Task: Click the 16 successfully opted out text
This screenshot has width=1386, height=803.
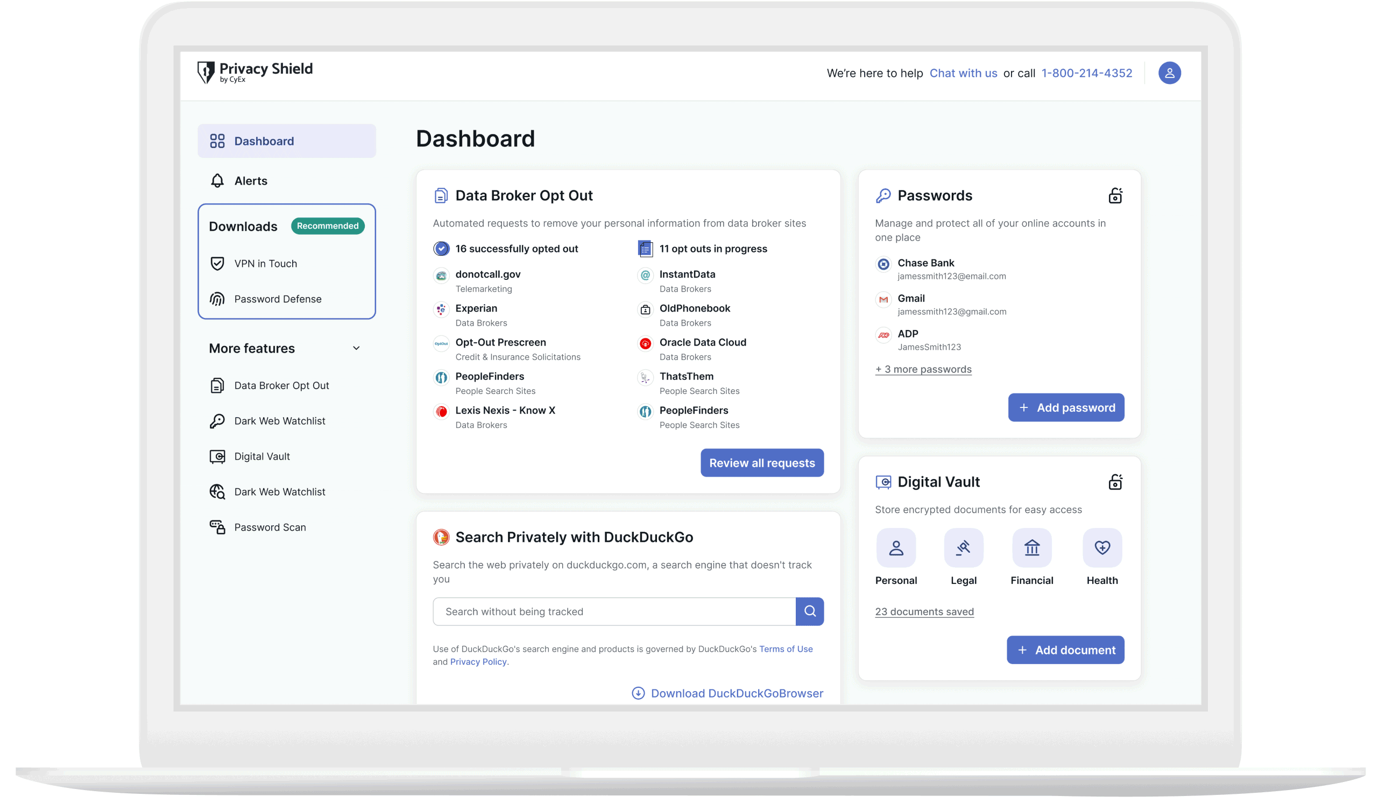Action: [517, 249]
